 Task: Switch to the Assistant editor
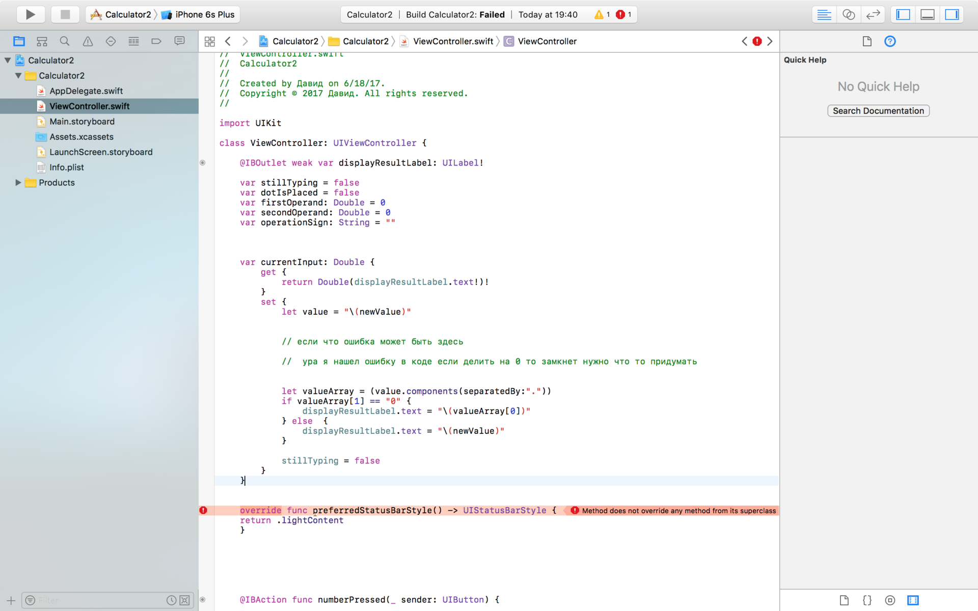coord(849,14)
